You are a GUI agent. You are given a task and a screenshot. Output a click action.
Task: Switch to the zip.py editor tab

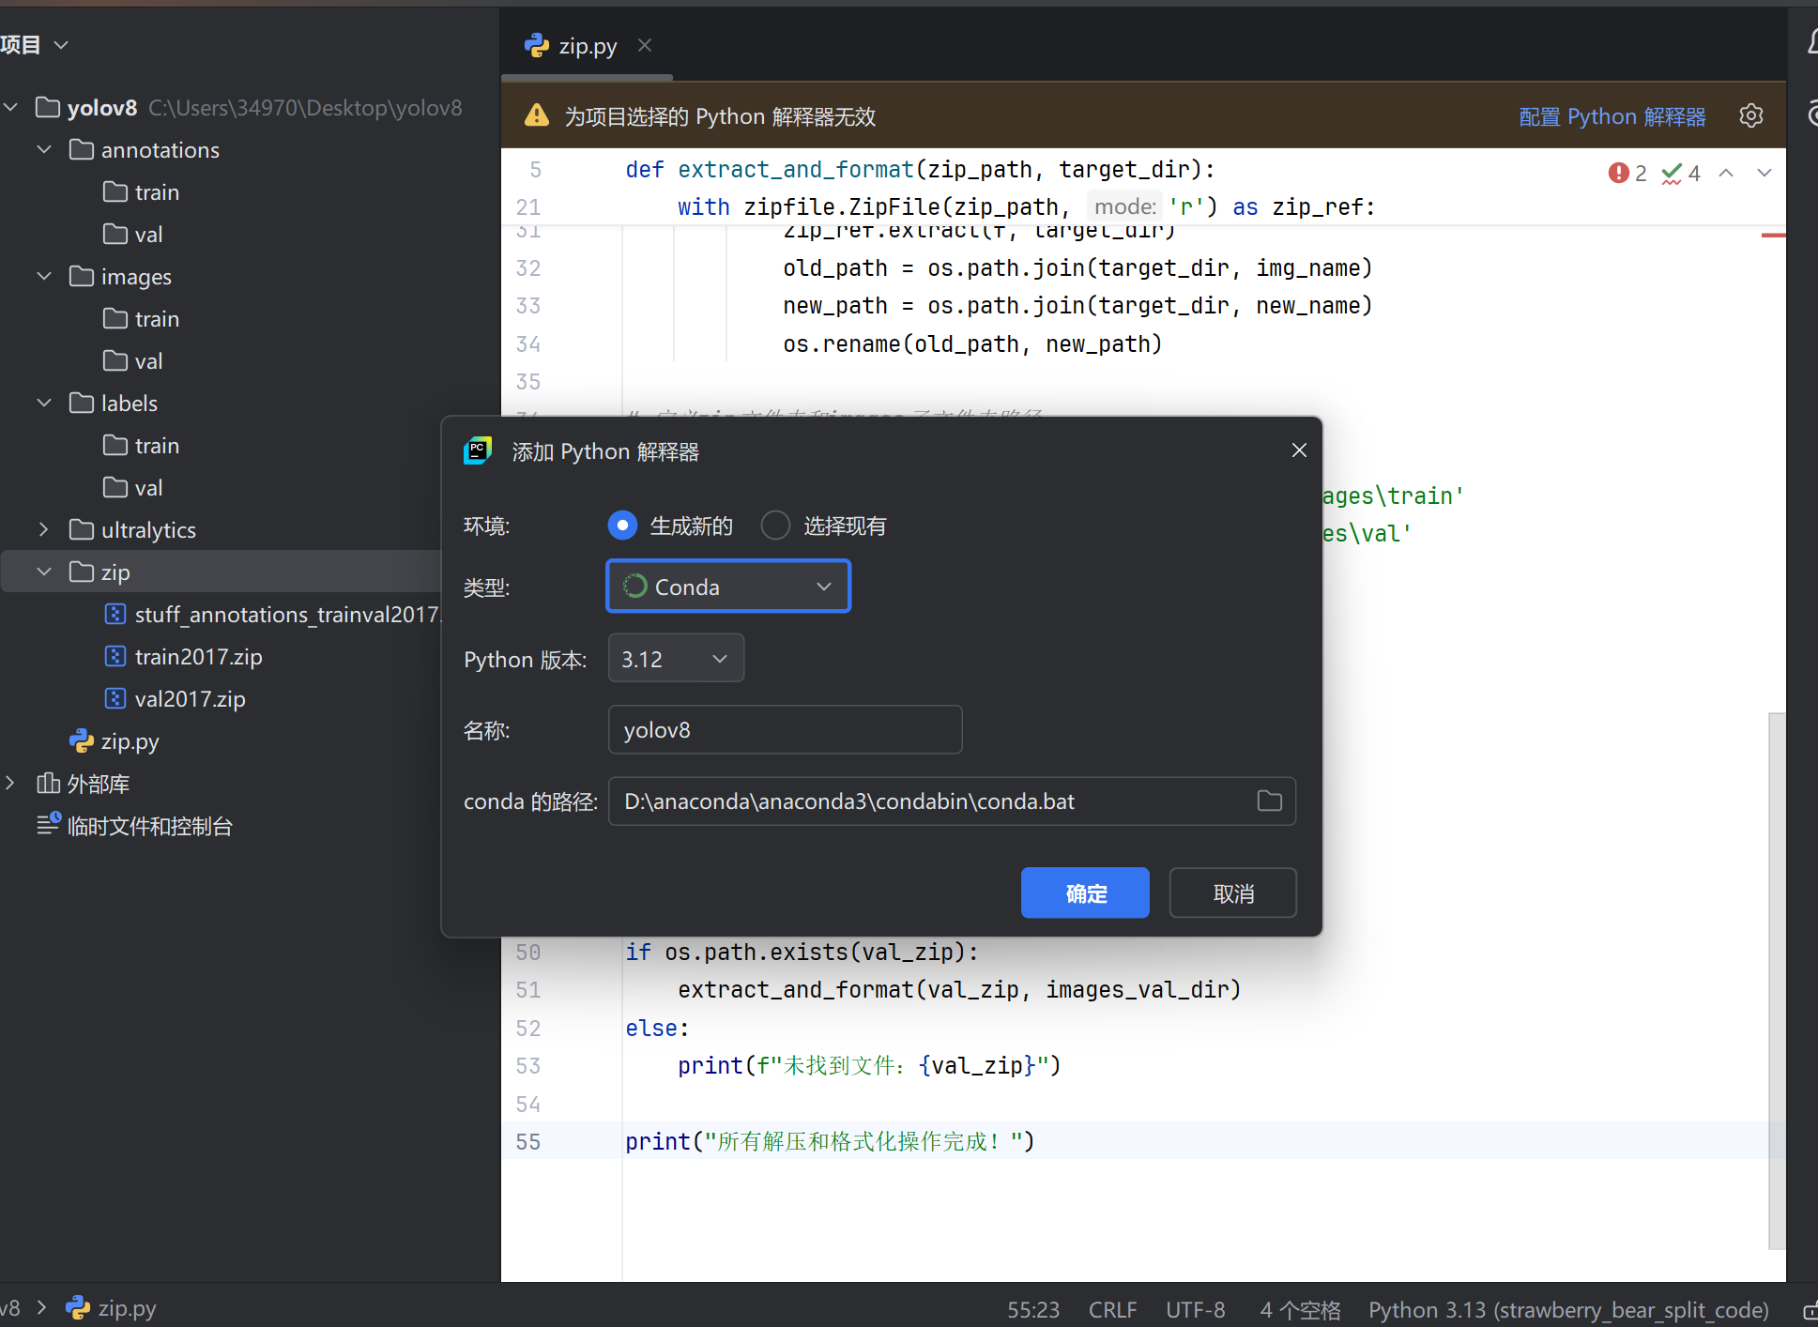pyautogui.click(x=587, y=45)
